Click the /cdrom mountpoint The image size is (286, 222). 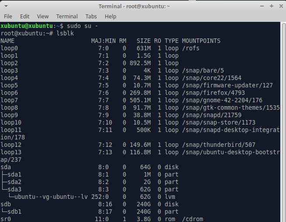coord(193,219)
